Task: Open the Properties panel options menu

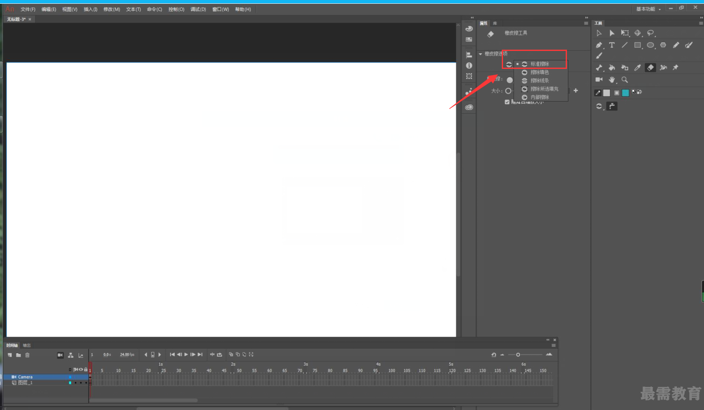Action: click(586, 23)
